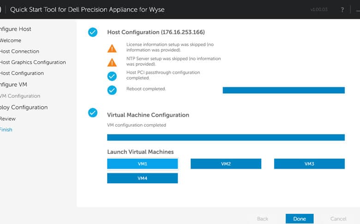
Task: Click 'NTP Server setup was skipped' message
Action: click(x=174, y=61)
